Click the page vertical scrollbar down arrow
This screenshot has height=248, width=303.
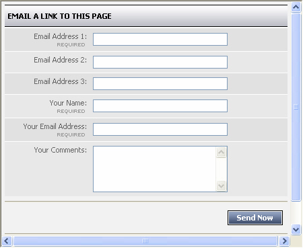click(x=296, y=230)
